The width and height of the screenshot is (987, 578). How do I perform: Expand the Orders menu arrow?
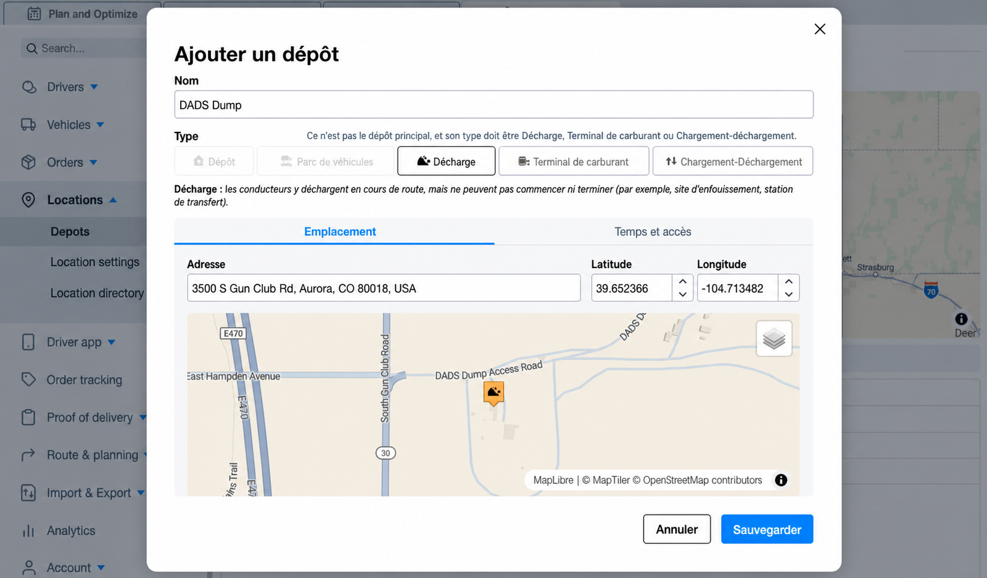pos(93,163)
